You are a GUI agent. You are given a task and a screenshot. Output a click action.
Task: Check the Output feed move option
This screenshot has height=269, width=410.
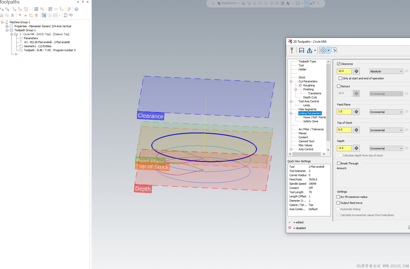click(338, 203)
